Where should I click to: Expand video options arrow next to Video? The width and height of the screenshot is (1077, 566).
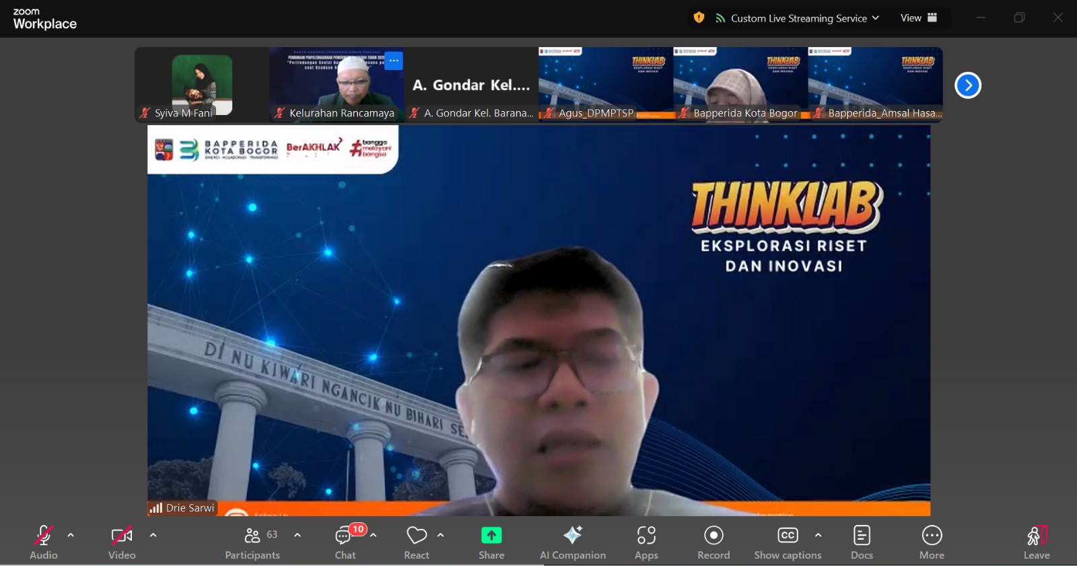[153, 535]
